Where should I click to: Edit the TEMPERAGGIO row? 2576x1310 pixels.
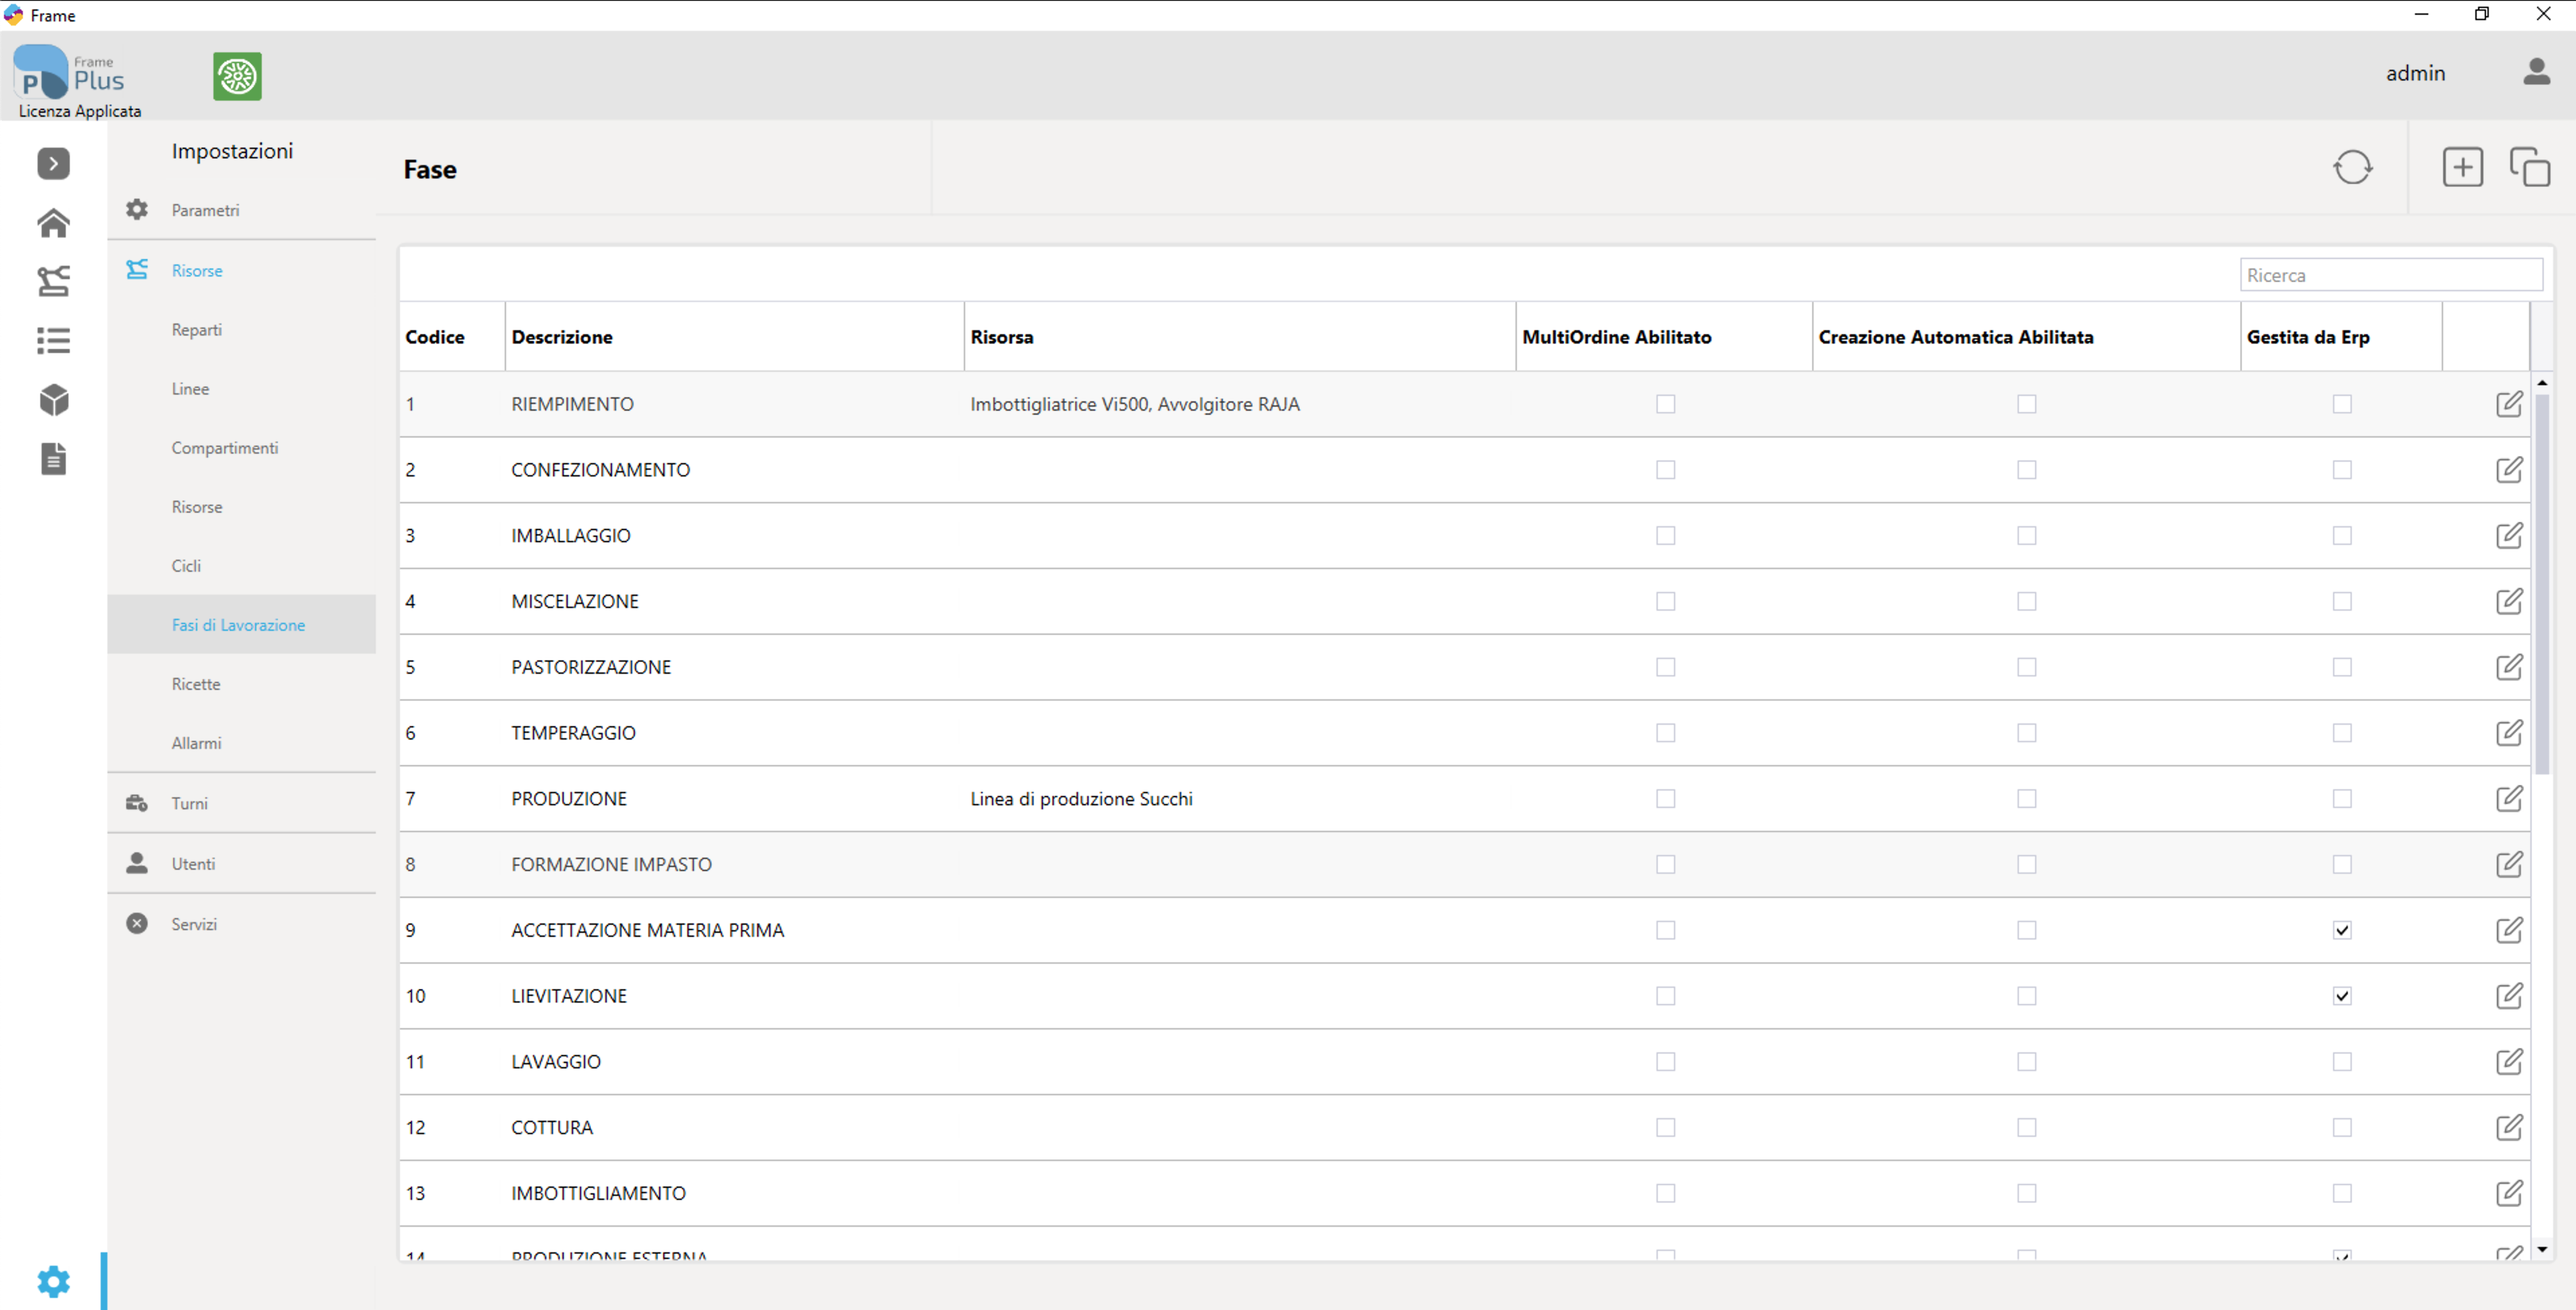pyautogui.click(x=2509, y=733)
